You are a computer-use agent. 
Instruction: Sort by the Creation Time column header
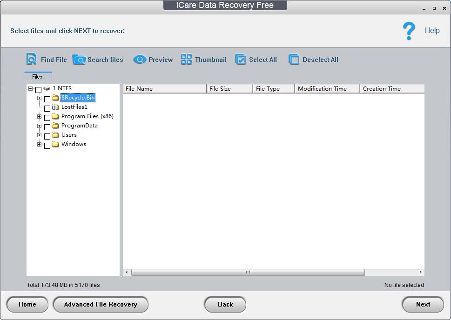click(392, 88)
